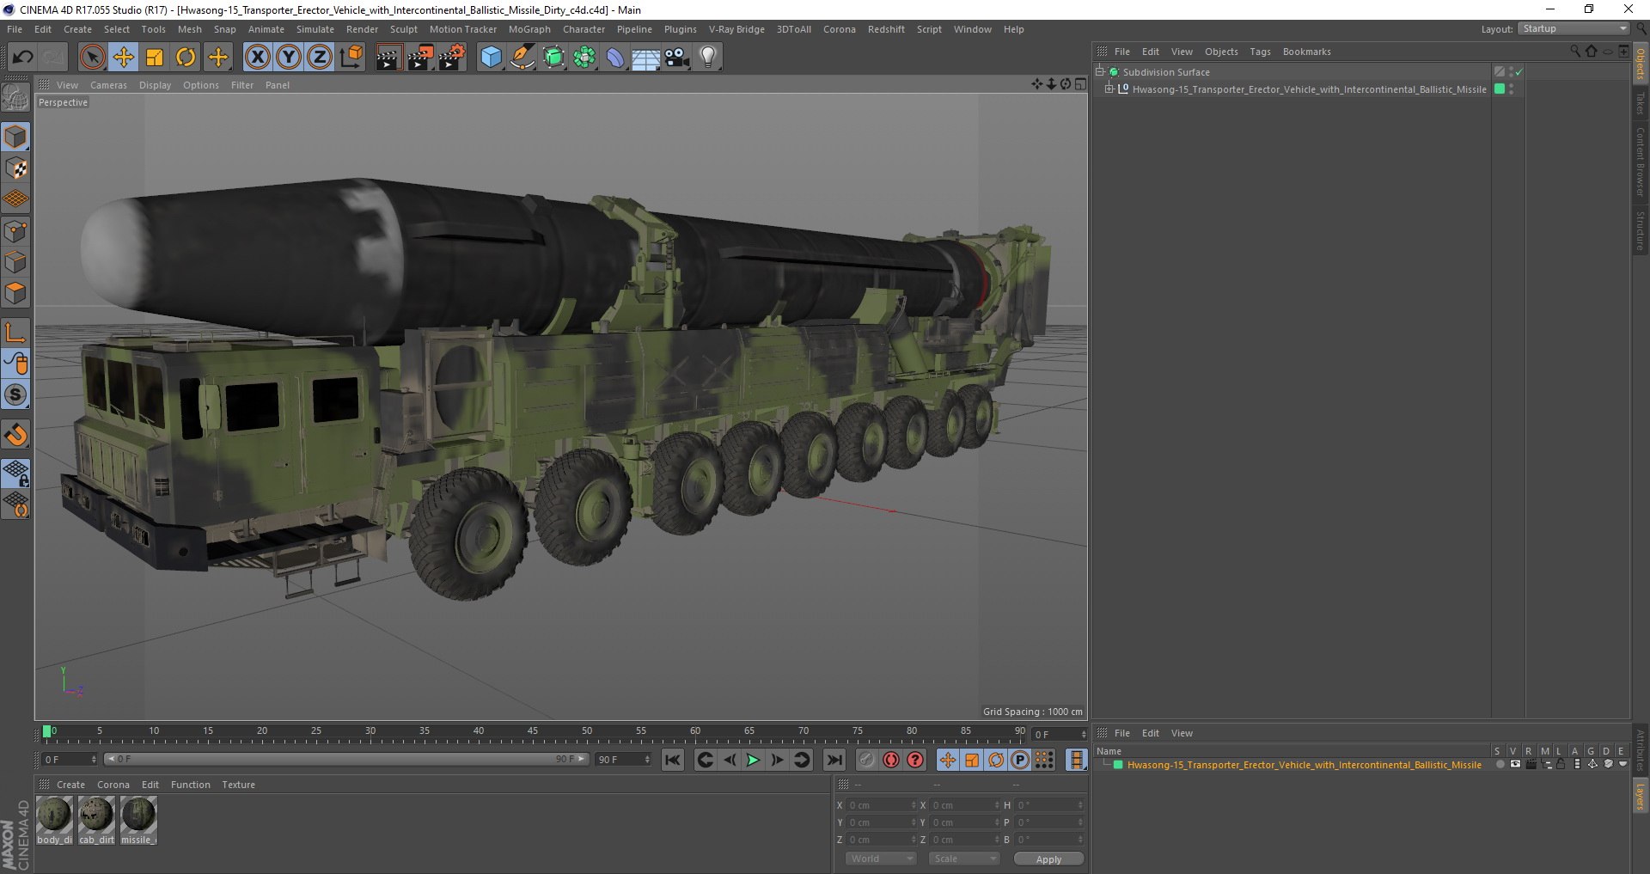Screen dimensions: 1650x874
Task: Open the Mesh menu
Action: (x=190, y=29)
